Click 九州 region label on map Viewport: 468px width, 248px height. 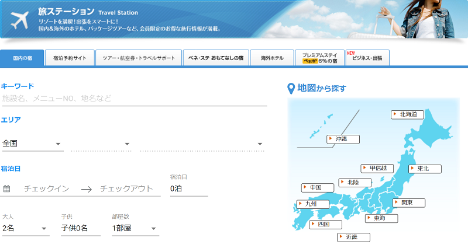pos(313,204)
